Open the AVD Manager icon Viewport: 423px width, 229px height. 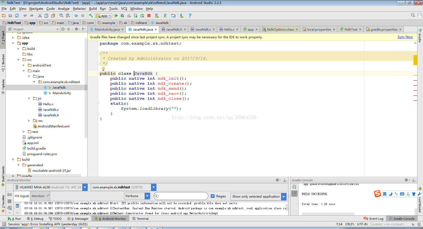[157, 16]
